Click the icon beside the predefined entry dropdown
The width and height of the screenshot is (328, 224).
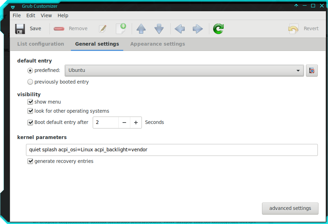tap(311, 71)
